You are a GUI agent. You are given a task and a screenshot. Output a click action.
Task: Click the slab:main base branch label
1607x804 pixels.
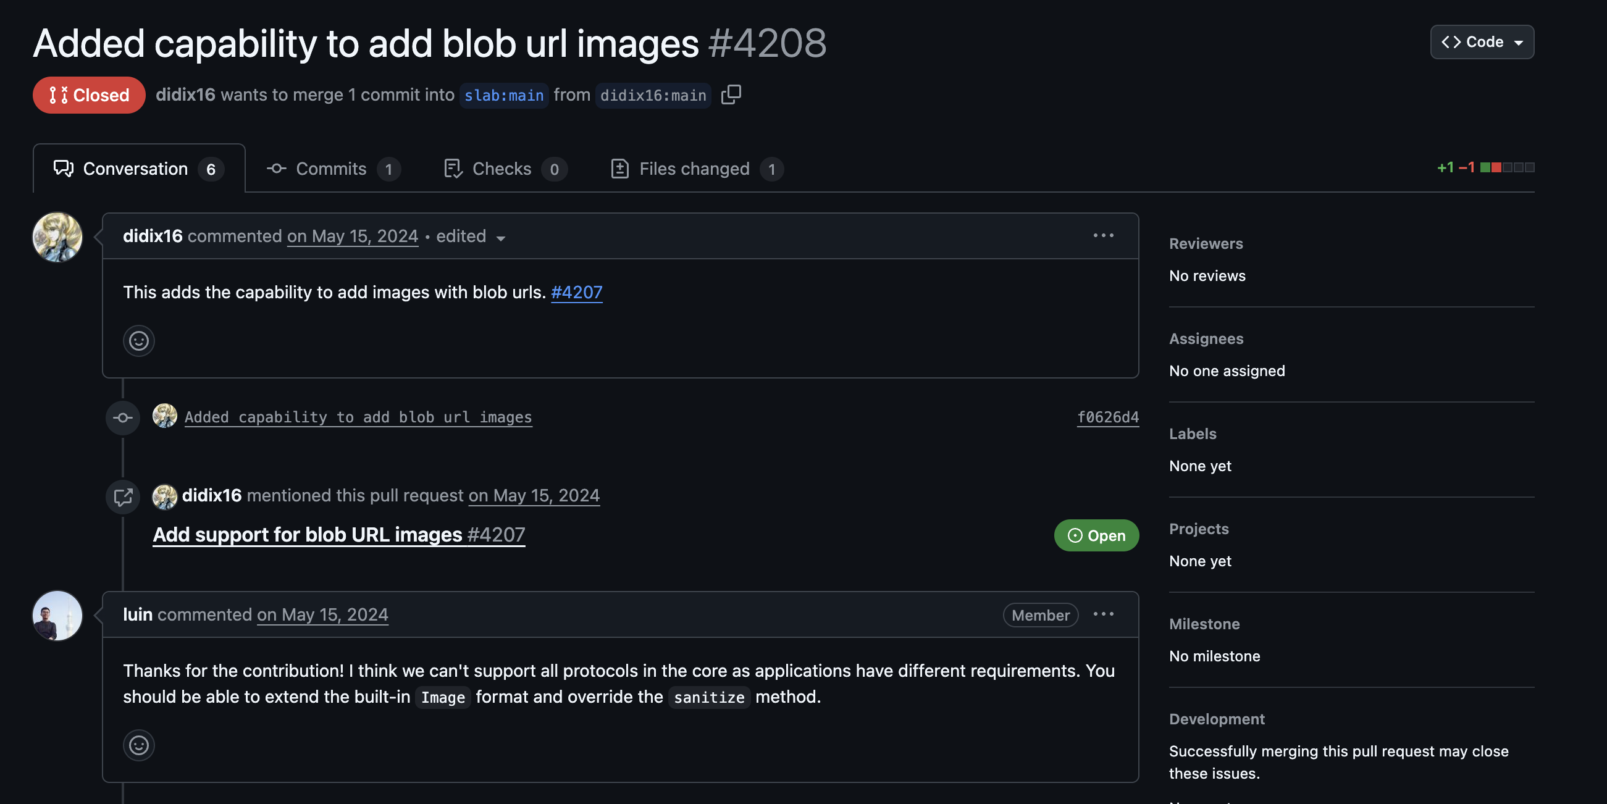[503, 96]
